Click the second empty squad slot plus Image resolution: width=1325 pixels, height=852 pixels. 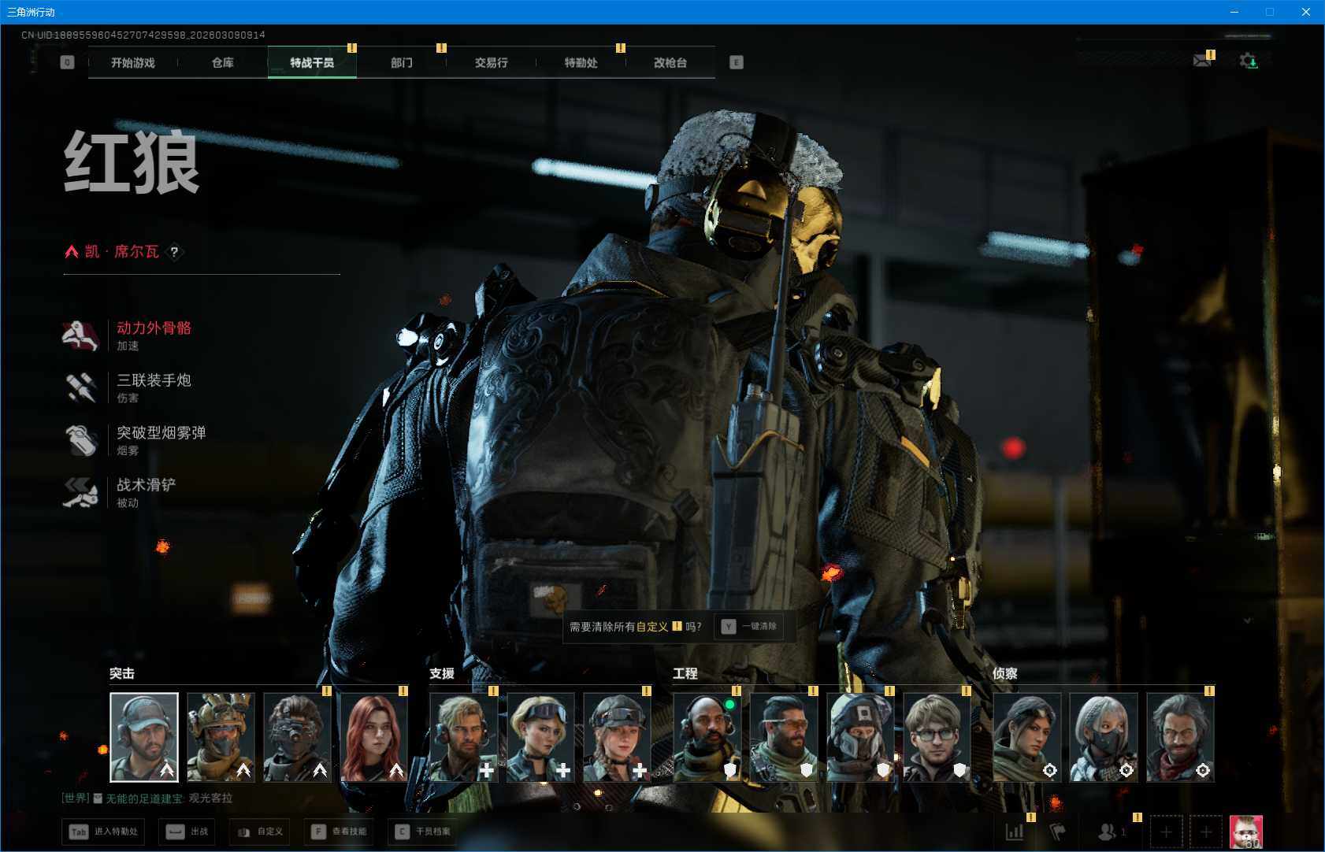(1206, 832)
